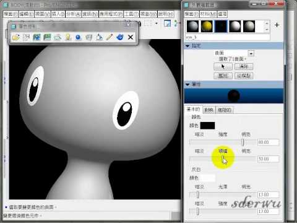Click the arrow-pointer select button under 曲面
This screenshot has height=223, width=297.
tap(223, 66)
